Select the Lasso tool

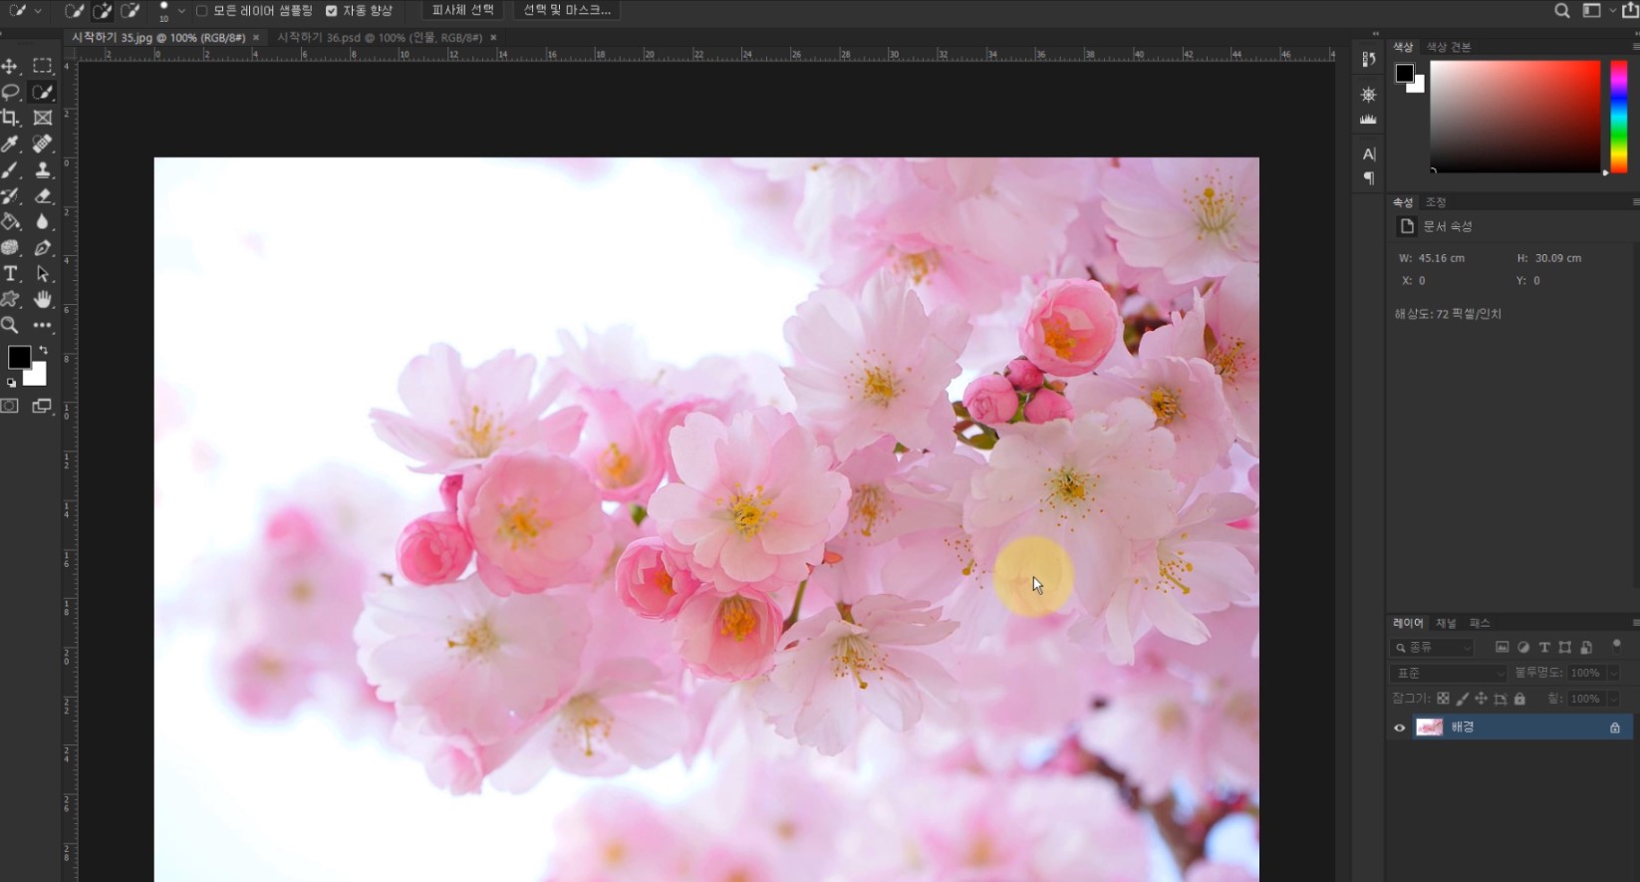click(10, 92)
